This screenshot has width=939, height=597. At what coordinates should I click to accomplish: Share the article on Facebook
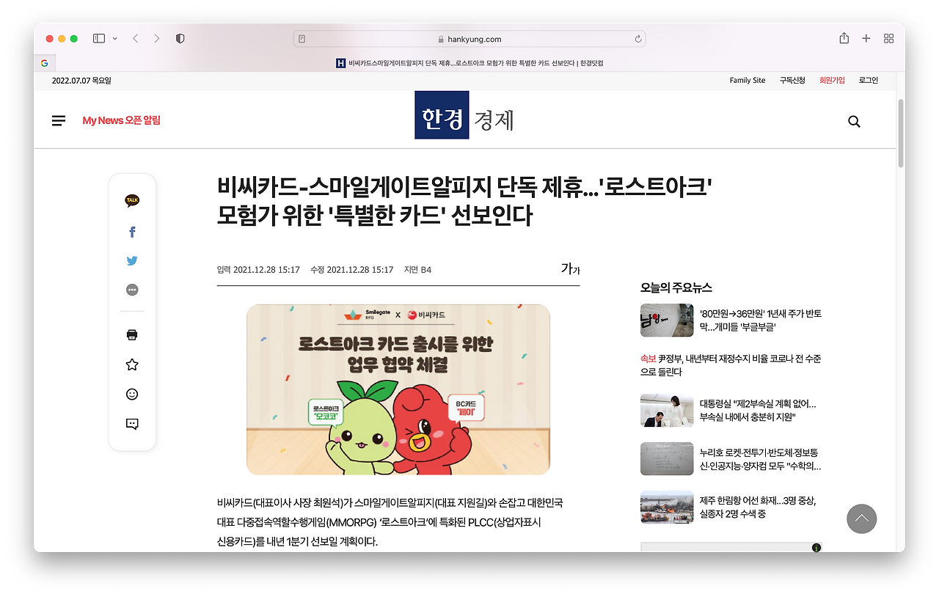pyautogui.click(x=131, y=231)
